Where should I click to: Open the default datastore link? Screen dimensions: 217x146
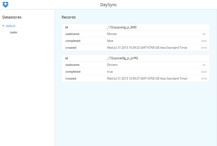(x=10, y=26)
